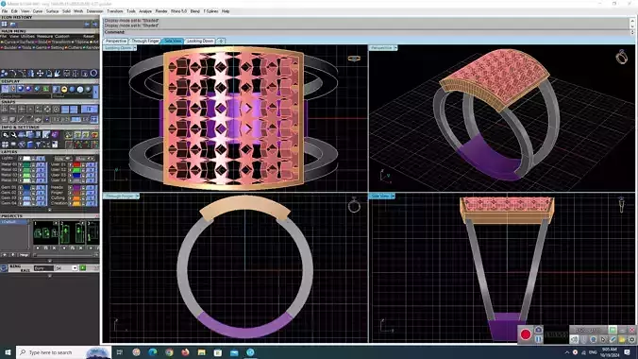Click the ring view icon in Looking Down viewport

(354, 59)
